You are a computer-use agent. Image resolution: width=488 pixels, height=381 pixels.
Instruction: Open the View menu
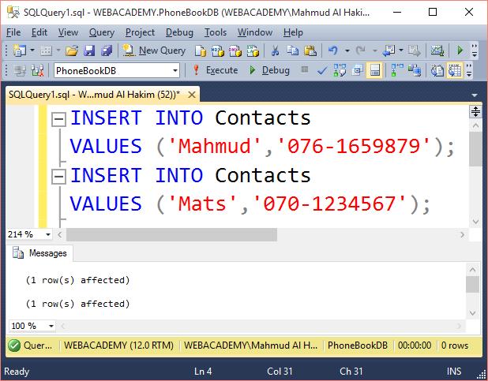[x=68, y=32]
